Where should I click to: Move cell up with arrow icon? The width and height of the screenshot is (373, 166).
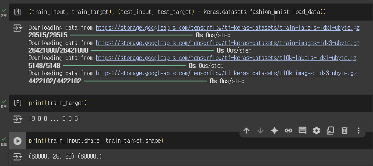coord(246,131)
